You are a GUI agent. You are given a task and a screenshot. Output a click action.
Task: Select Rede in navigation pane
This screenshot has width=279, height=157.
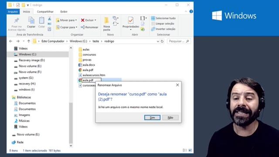tap(20, 142)
